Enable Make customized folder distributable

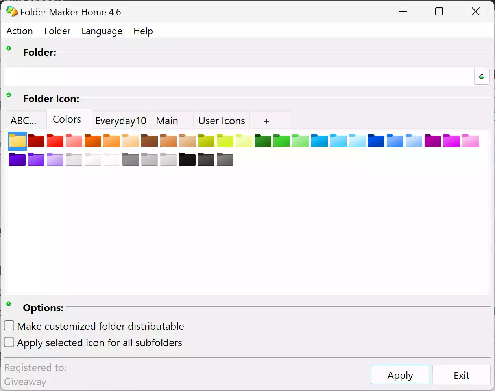tap(9, 326)
